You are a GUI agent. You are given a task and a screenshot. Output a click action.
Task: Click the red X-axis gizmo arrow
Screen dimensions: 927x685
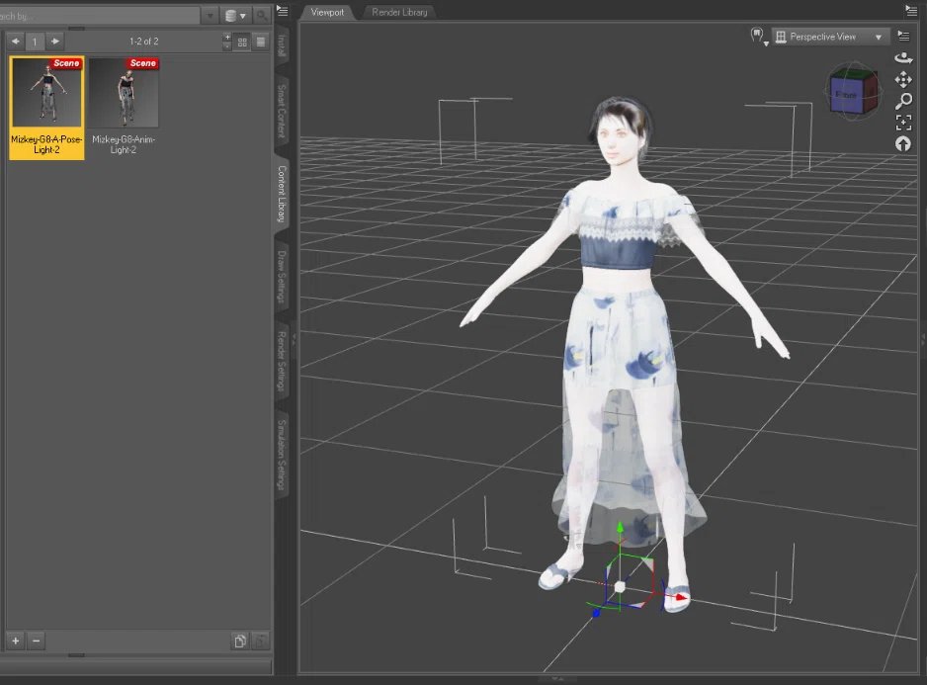pyautogui.click(x=682, y=598)
